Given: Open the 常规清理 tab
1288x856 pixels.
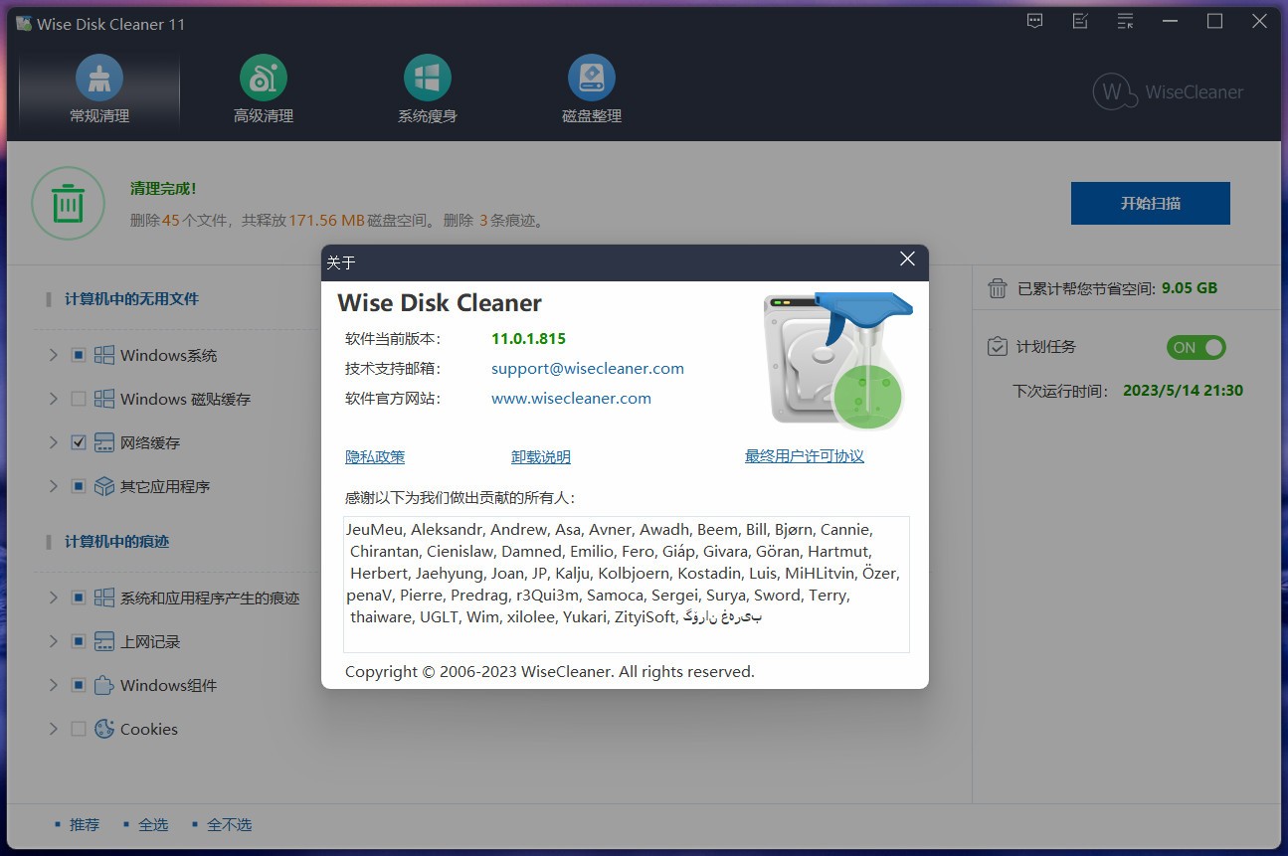Looking at the screenshot, I should [x=99, y=89].
